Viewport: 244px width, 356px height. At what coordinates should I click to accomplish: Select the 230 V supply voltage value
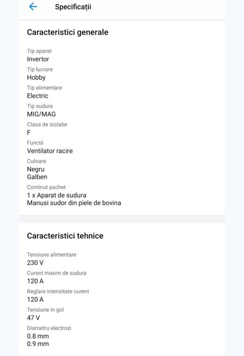35,263
